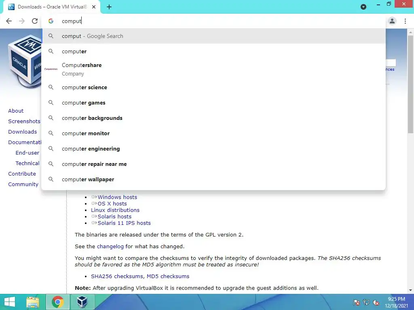The image size is (414, 310).
Task: Pick the 'computer repair near me' suggestion
Action: click(x=213, y=164)
